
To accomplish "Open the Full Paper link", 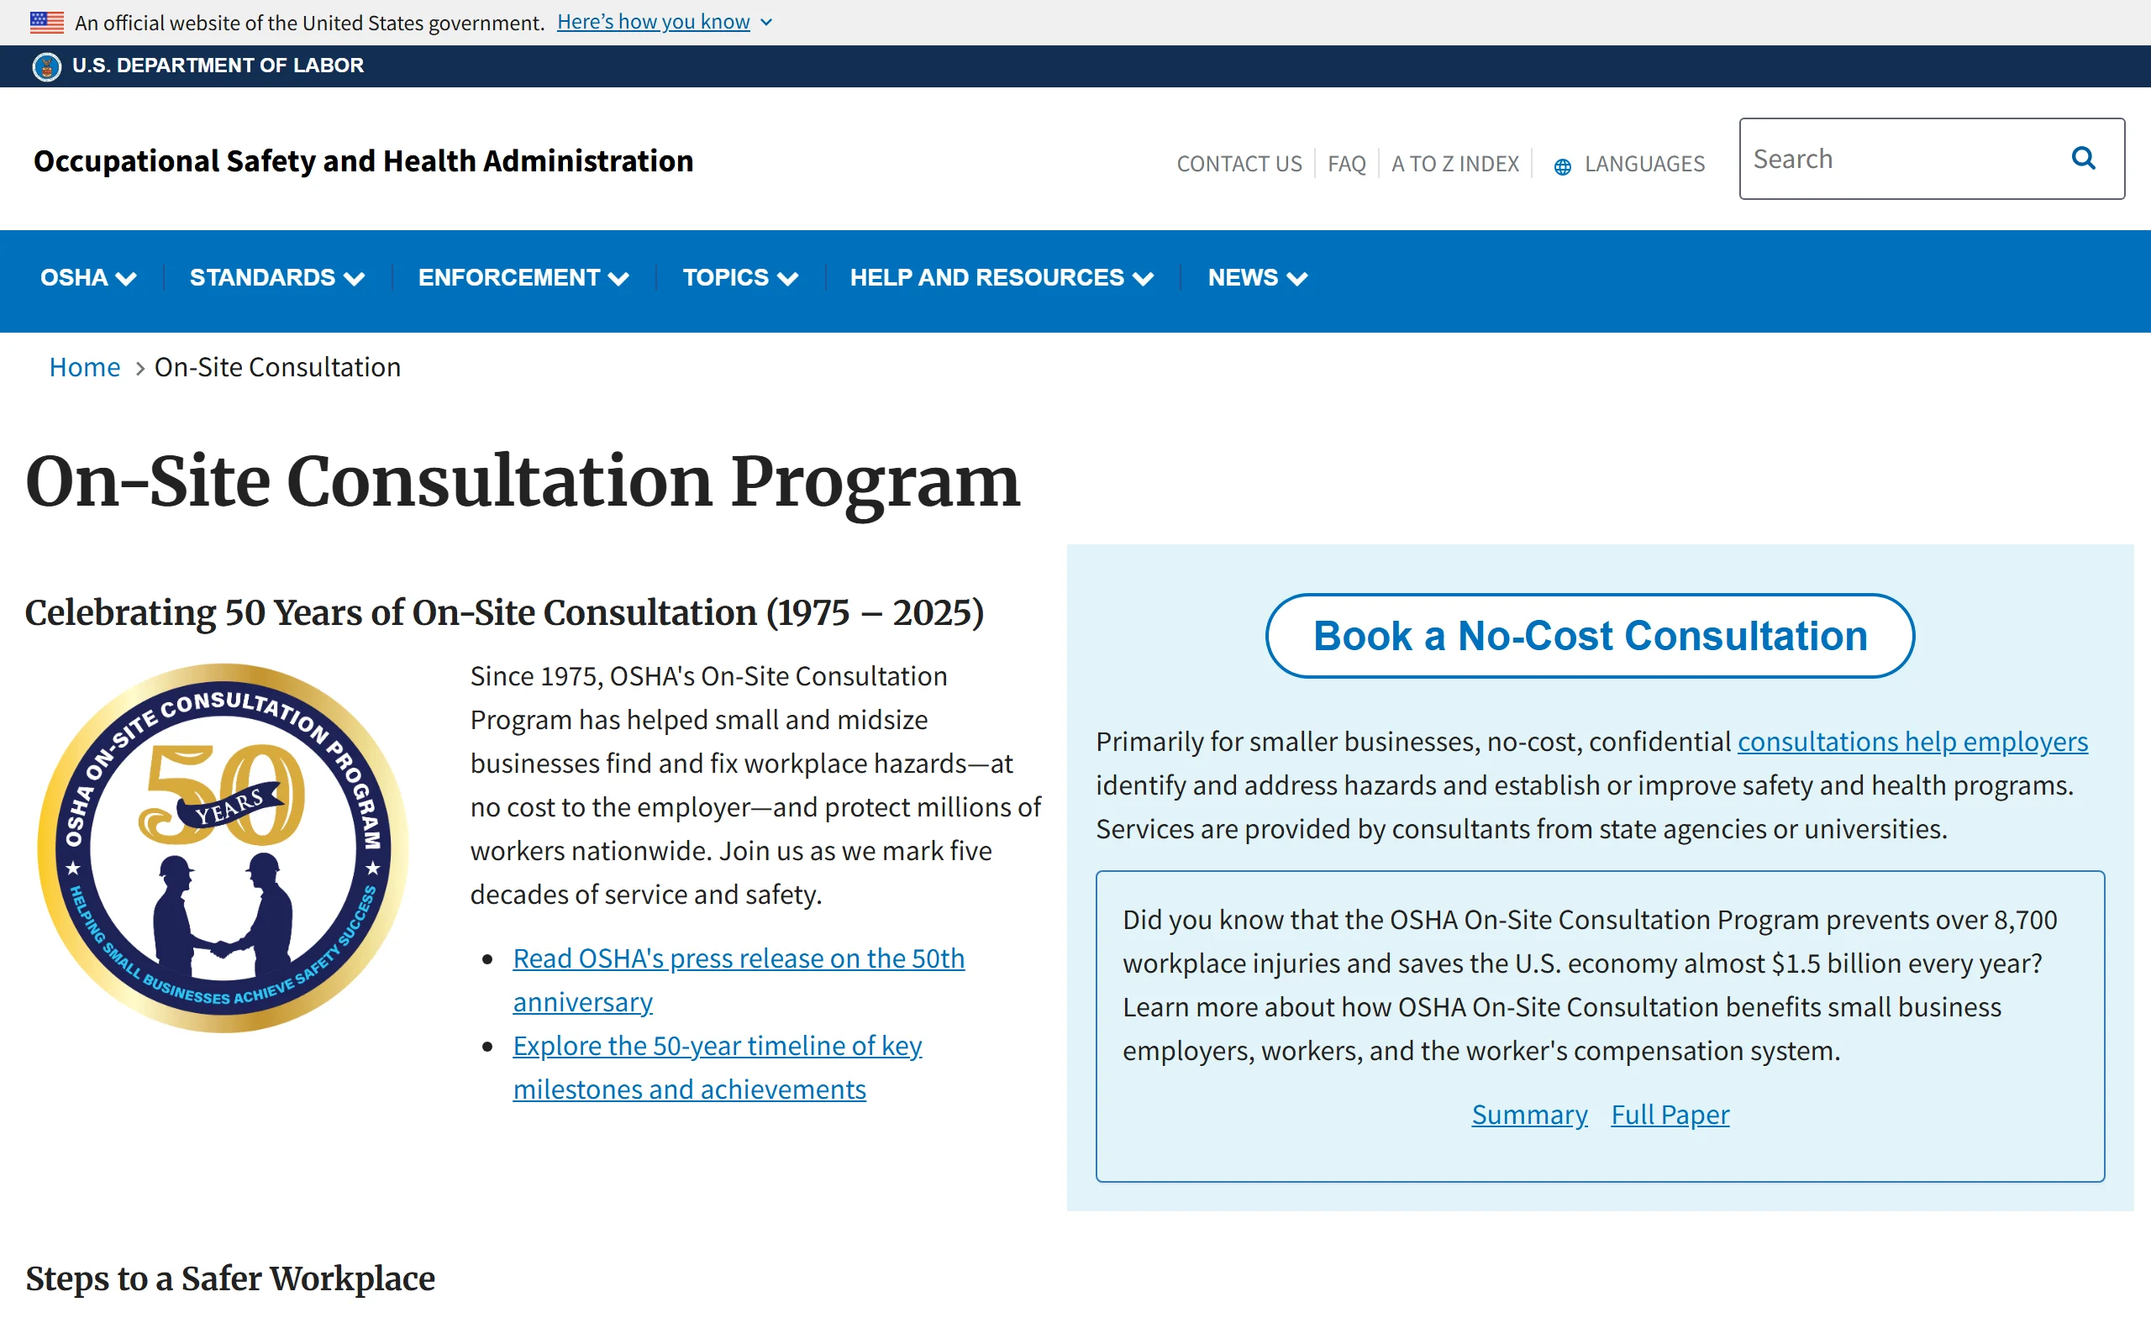I will 1670,1115.
